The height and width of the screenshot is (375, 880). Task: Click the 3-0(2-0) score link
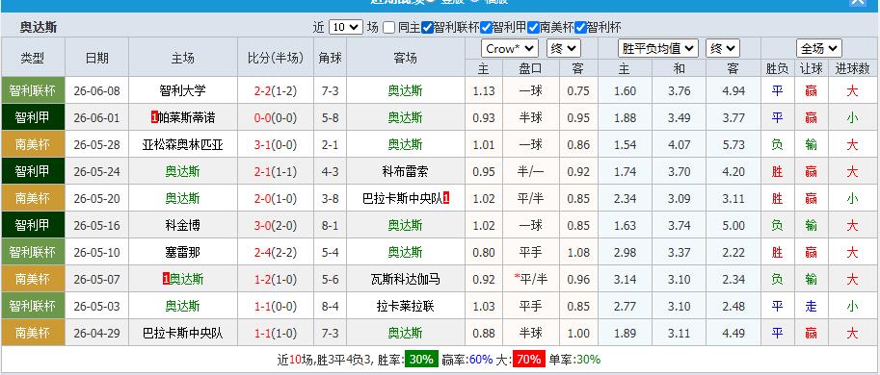point(276,225)
